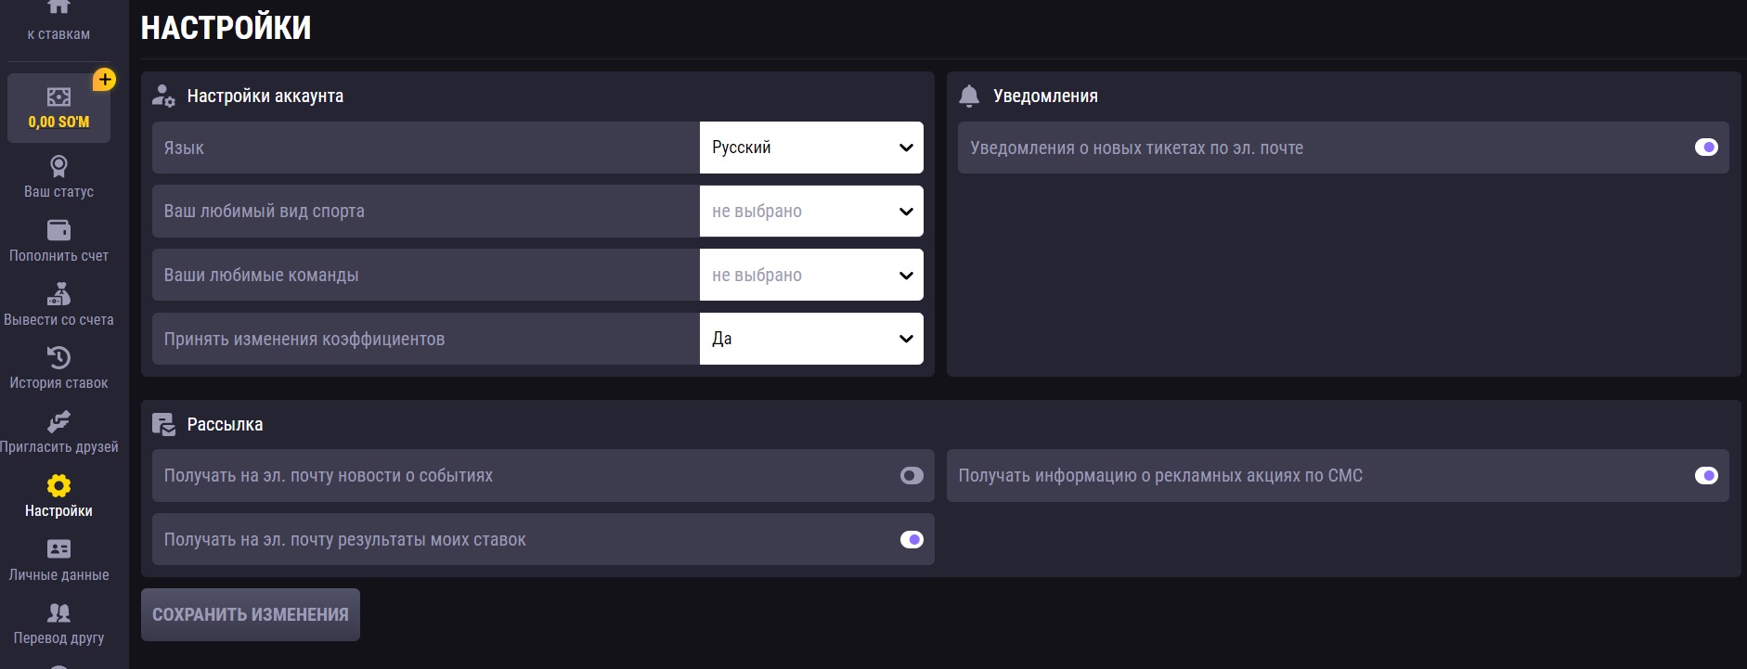Click «Ваши любимые команды» label text
Viewport: 1747px width, 669px height.
(261, 275)
